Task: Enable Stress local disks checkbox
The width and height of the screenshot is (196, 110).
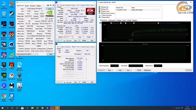Action: tap(102, 15)
